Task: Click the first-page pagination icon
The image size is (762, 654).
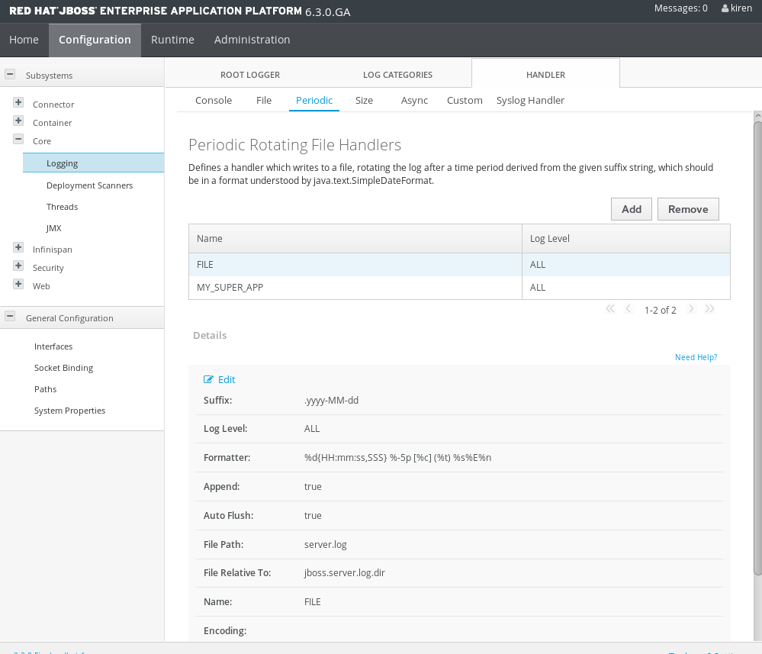Action: click(x=609, y=308)
